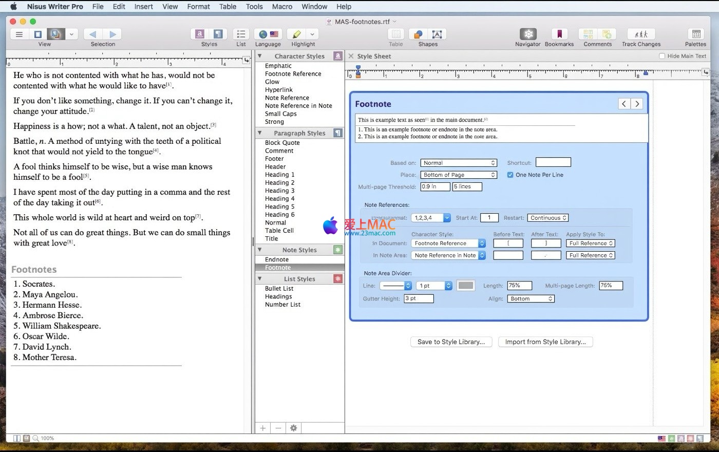Uncheck One Note Per Line
Image resolution: width=719 pixels, height=452 pixels.
pyautogui.click(x=510, y=175)
